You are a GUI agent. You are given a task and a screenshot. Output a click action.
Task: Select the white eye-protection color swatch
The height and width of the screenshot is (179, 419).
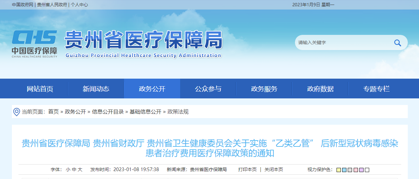(367, 170)
